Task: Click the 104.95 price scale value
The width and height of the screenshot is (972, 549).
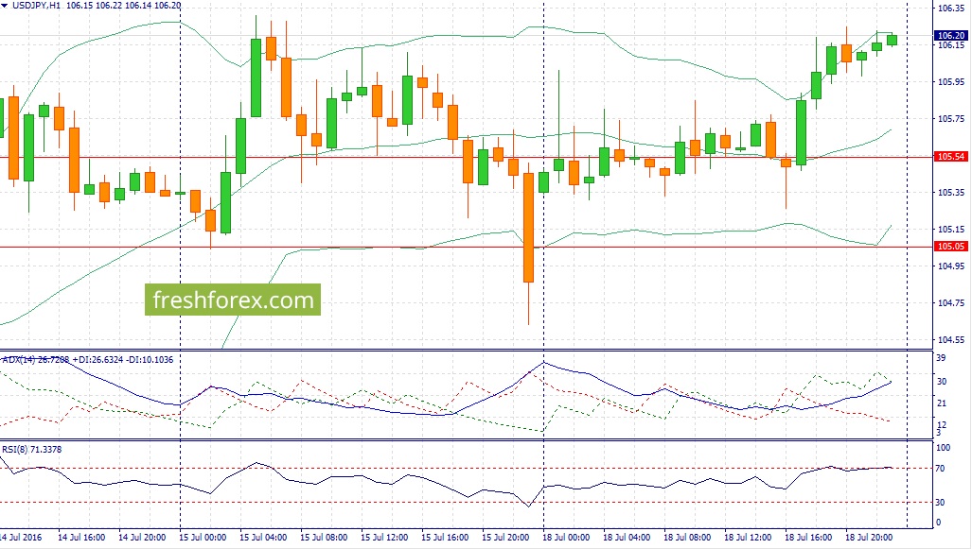Action: (x=951, y=266)
